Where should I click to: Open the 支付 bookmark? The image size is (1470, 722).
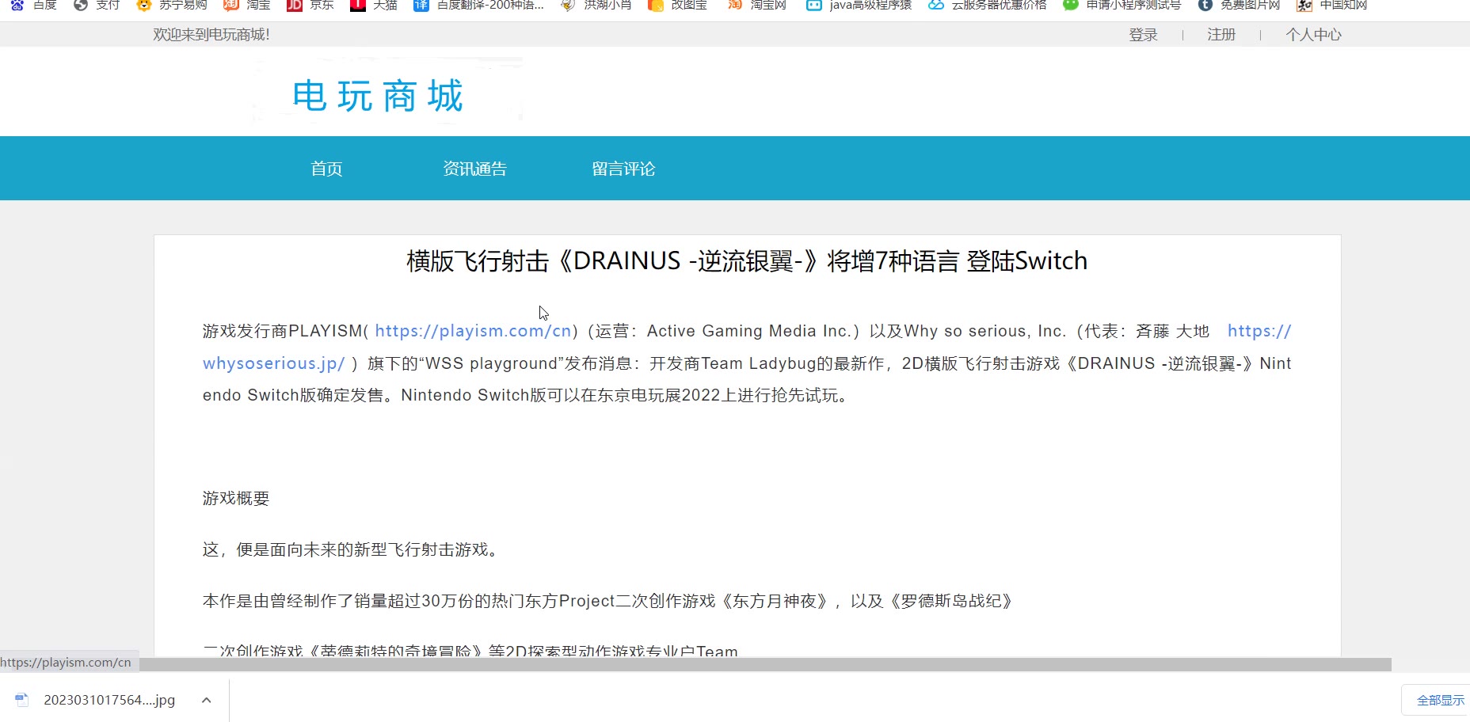96,5
